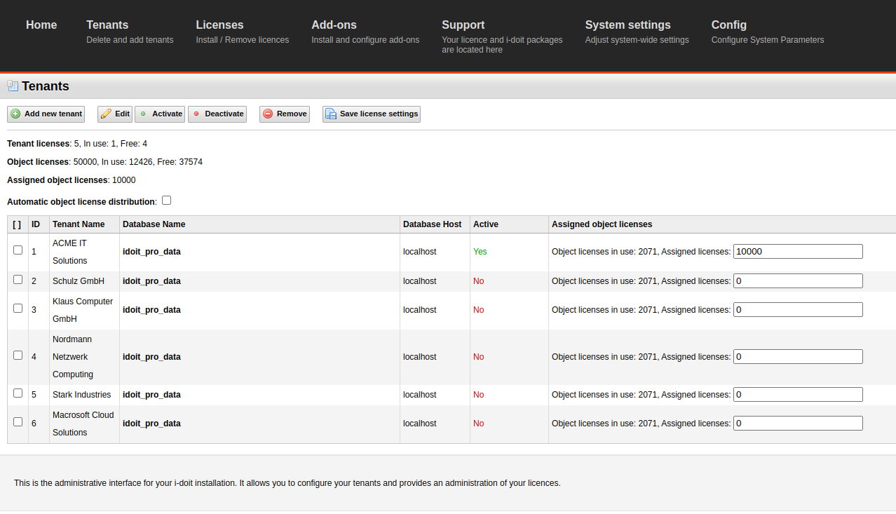The image size is (896, 514).
Task: Click the Assigned object licenses 10000 line
Action: click(72, 180)
